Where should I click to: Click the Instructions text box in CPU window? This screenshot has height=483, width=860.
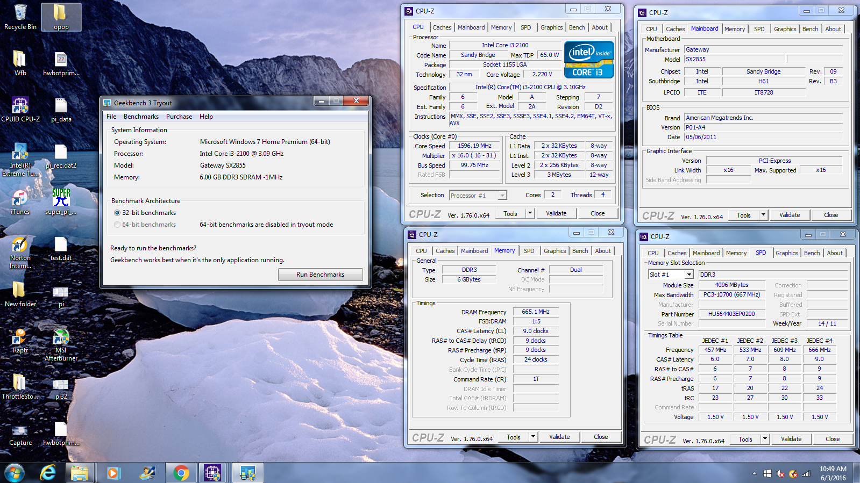(x=531, y=119)
